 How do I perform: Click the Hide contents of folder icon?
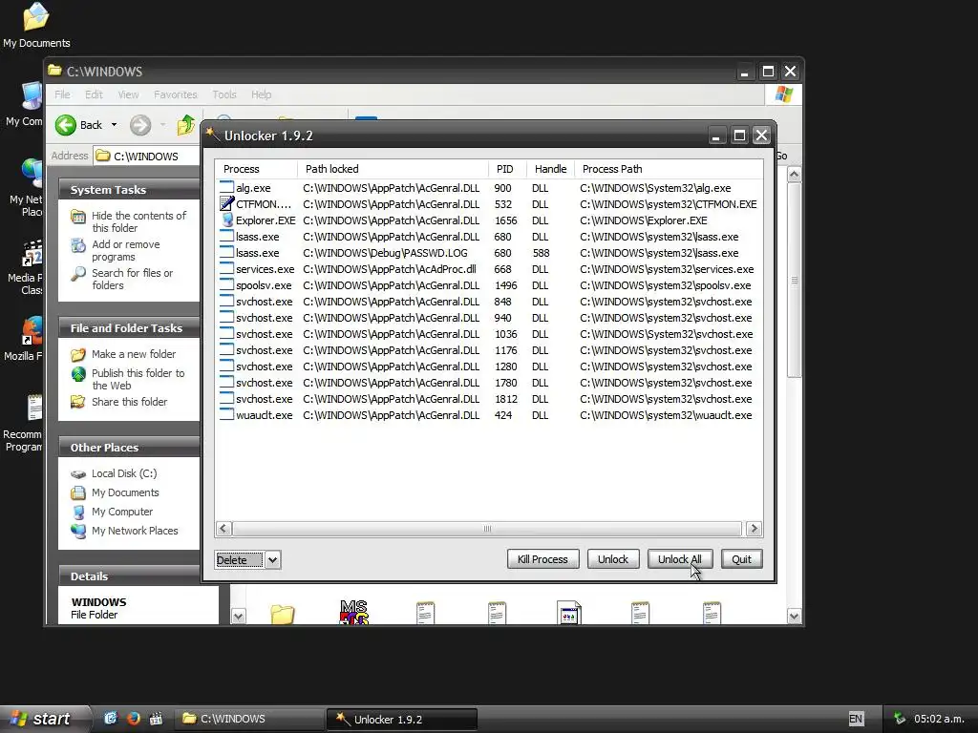pyautogui.click(x=78, y=217)
